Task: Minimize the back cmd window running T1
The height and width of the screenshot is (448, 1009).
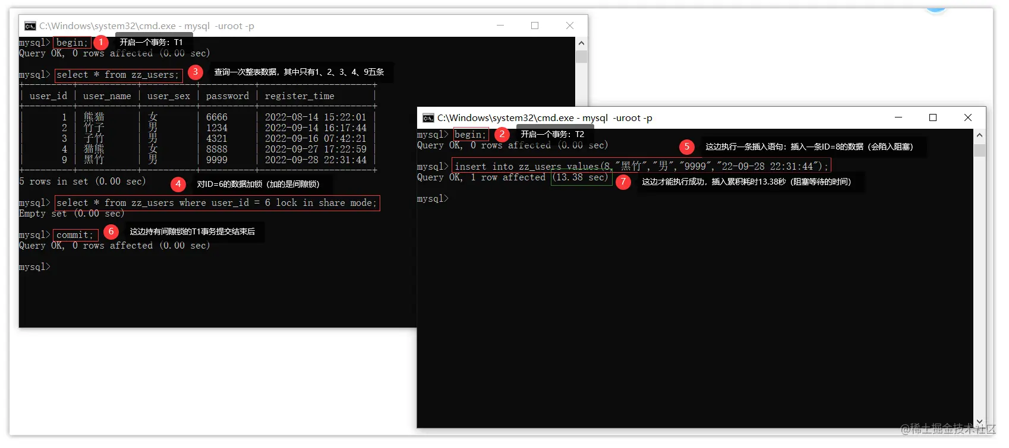Action: tap(500, 26)
